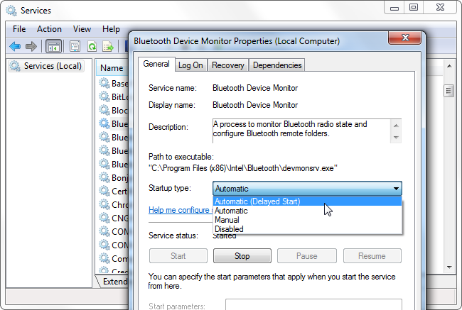The height and width of the screenshot is (310, 462).
Task: Switch to the Recovery tab
Action: 228,65
